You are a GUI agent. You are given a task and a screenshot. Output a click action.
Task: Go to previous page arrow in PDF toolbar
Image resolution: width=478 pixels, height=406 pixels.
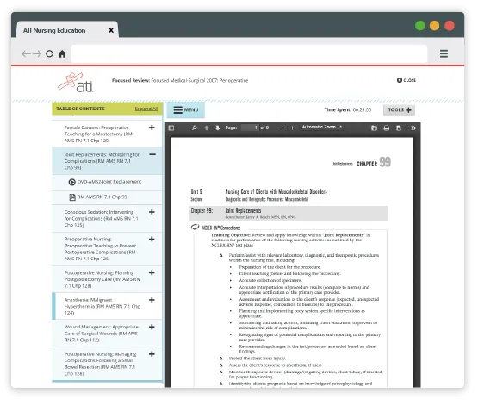(207, 128)
